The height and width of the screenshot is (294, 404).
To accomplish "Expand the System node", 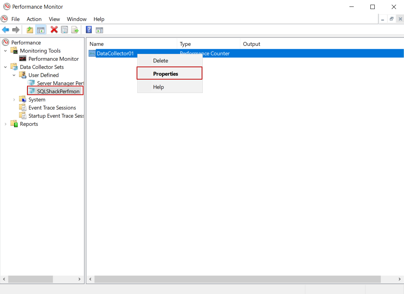I will tap(14, 99).
